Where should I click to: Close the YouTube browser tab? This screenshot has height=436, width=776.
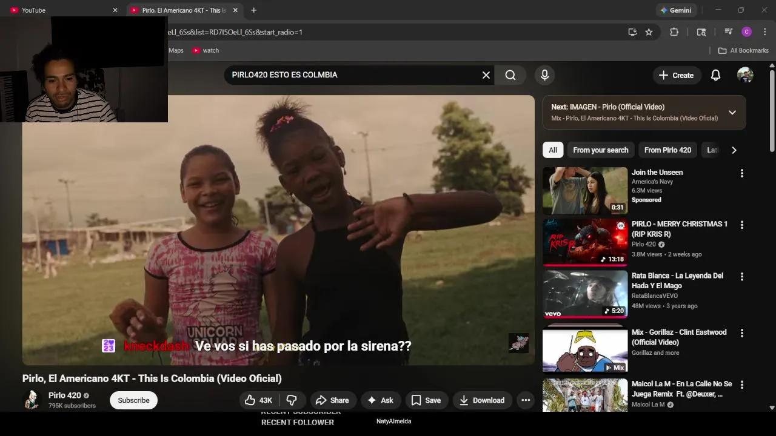(115, 10)
